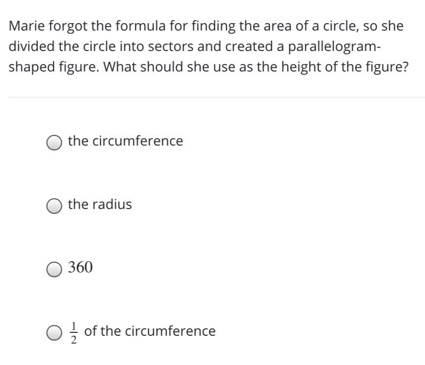This screenshot has width=425, height=365.
Task: Click the word 'height' in the question
Action: tap(301, 67)
